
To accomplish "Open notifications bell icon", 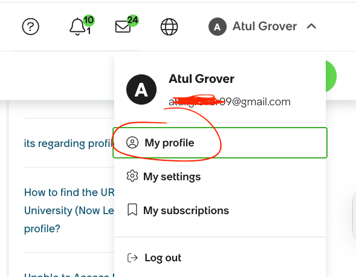I will 77,27.
